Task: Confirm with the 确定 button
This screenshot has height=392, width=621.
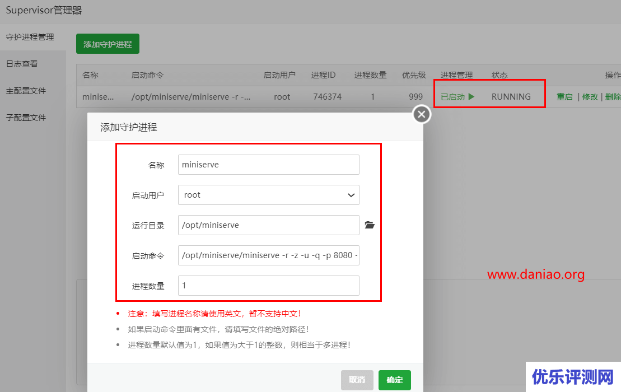Action: (394, 380)
